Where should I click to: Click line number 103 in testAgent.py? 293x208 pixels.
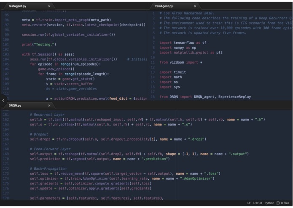[6, 54]
